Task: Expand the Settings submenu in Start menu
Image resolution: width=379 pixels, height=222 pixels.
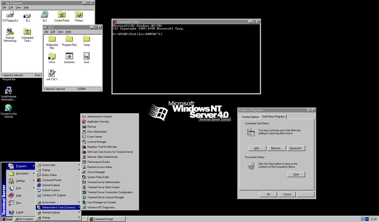Action: [20, 181]
